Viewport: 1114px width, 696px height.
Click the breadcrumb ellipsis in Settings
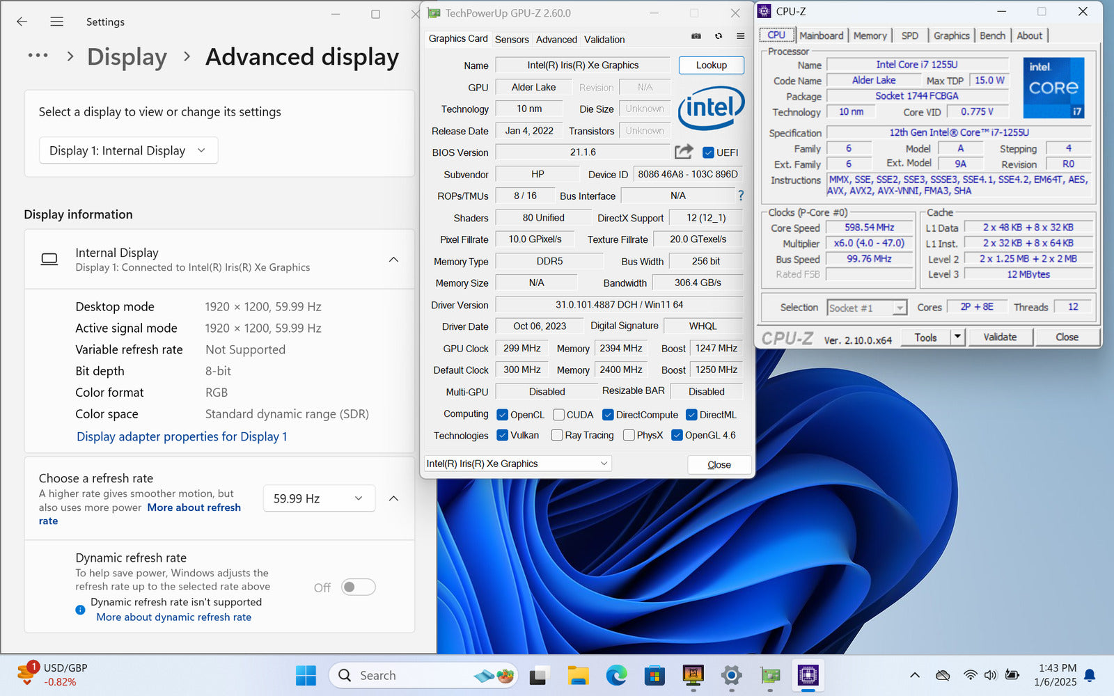(38, 56)
